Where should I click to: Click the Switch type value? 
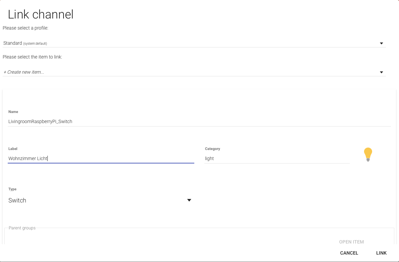tap(17, 200)
